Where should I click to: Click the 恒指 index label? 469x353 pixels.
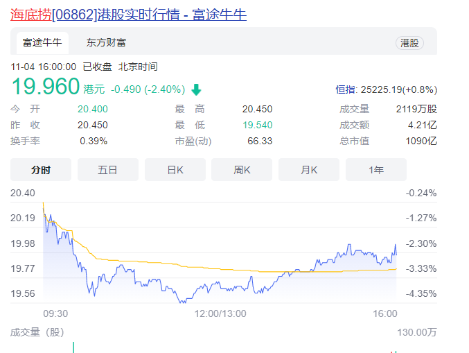coord(345,89)
